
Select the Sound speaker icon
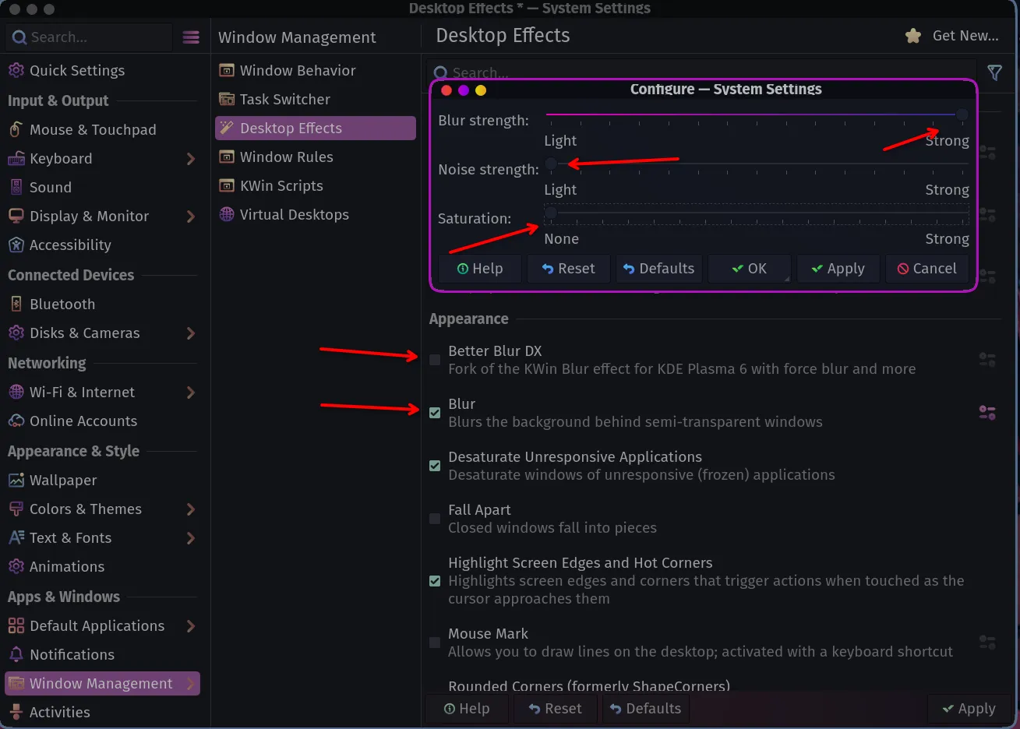pos(16,188)
